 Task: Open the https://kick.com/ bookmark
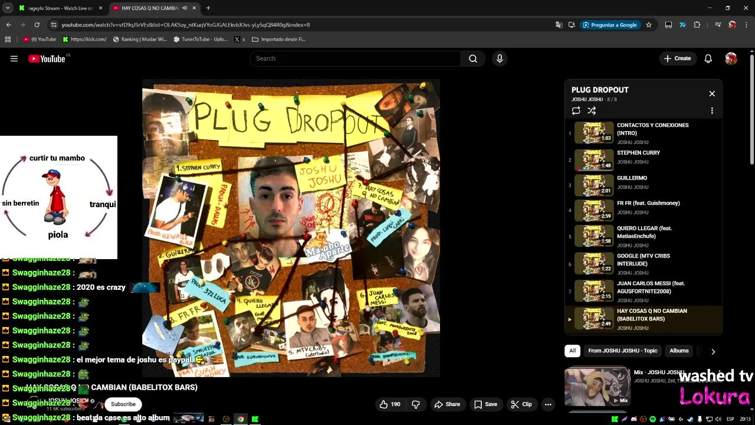(x=85, y=40)
